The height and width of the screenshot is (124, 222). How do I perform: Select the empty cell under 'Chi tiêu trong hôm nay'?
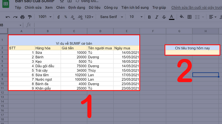tap(192, 52)
